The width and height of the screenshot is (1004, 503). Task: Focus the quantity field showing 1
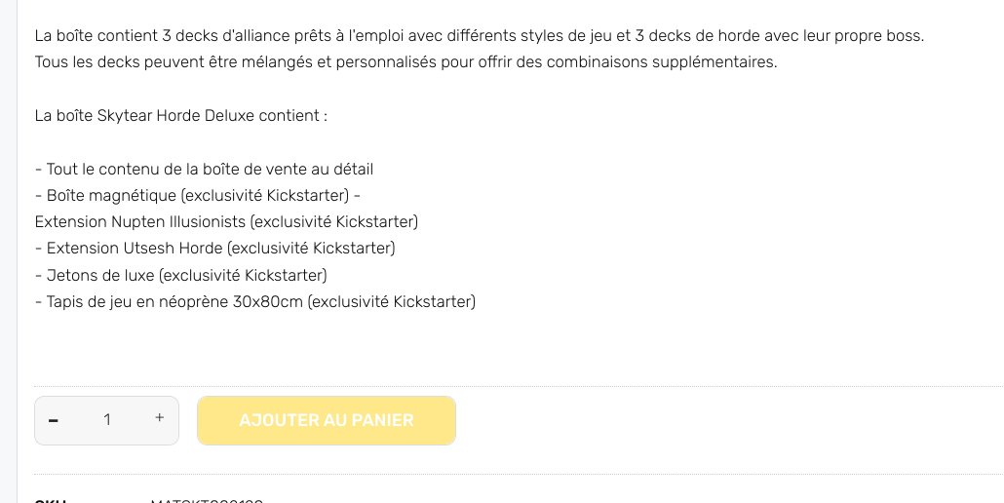pos(107,420)
